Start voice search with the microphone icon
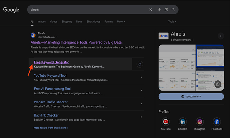Screen dimensions: 230x138 (x=159, y=10)
